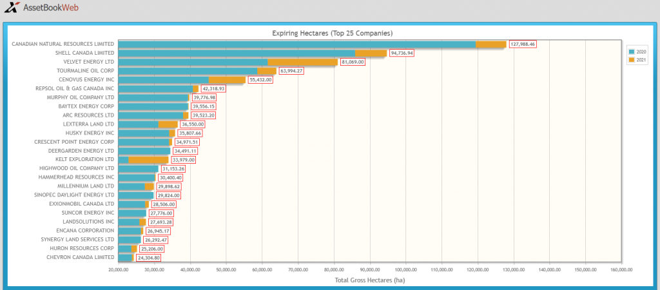This screenshot has width=660, height=290.
Task: Toggle the 2021 legend color swatch
Action: pos(632,60)
